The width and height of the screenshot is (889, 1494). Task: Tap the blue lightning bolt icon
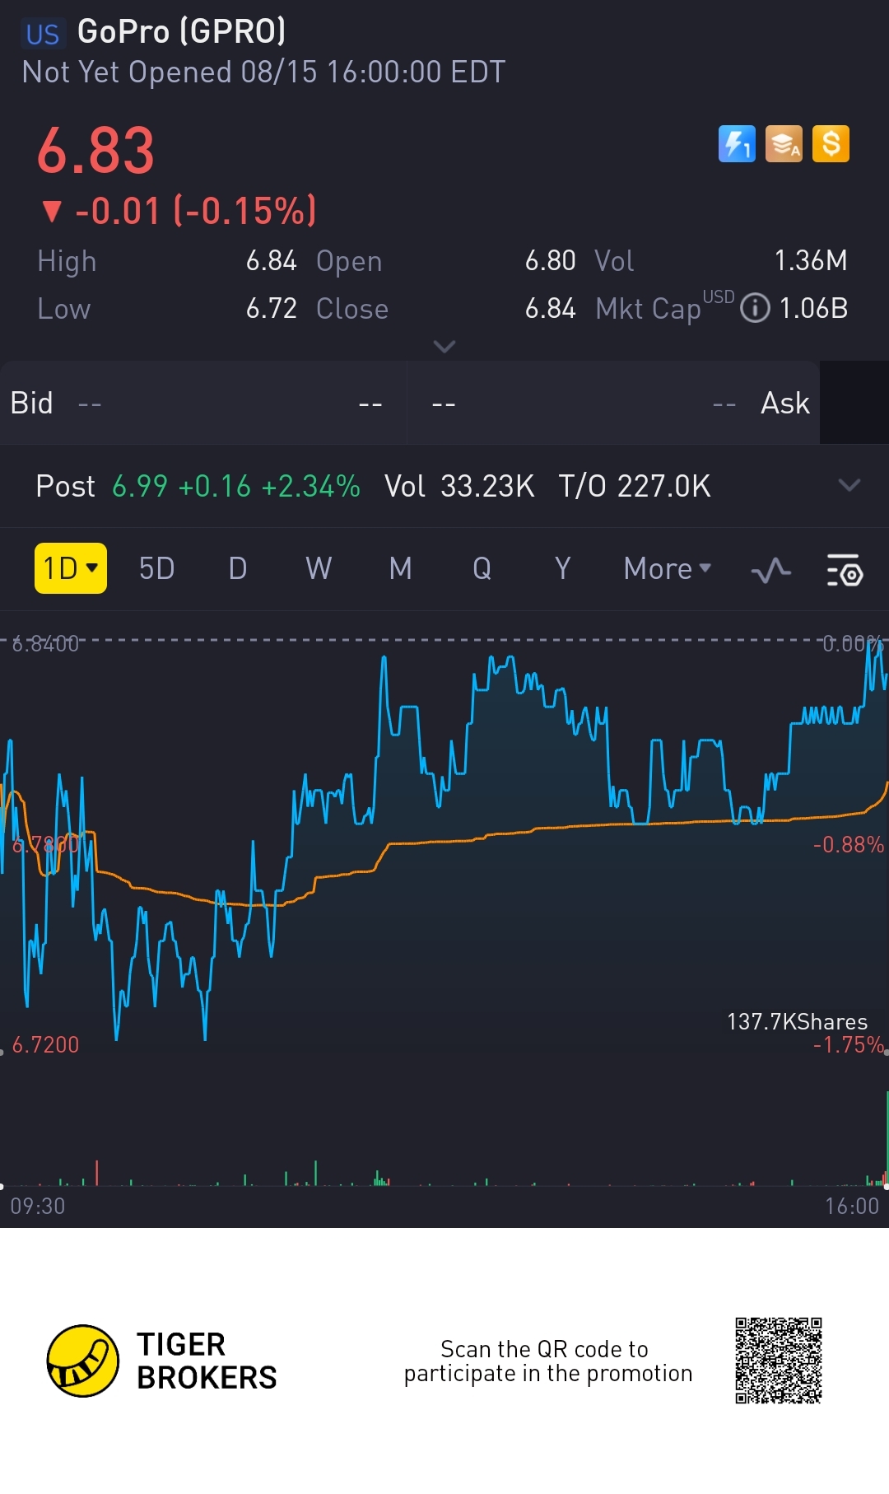[737, 144]
